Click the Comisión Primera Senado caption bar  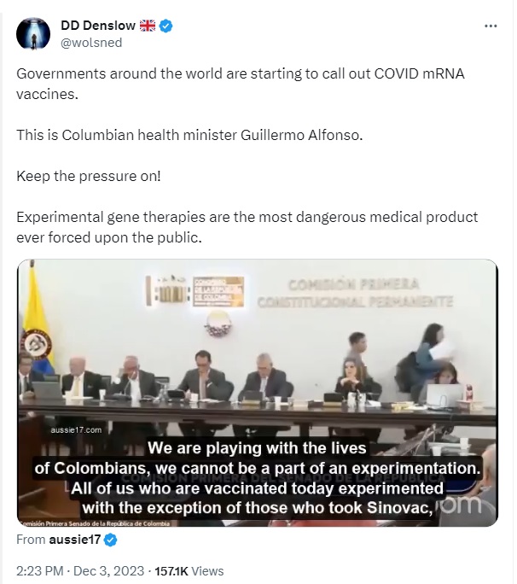coord(94,523)
